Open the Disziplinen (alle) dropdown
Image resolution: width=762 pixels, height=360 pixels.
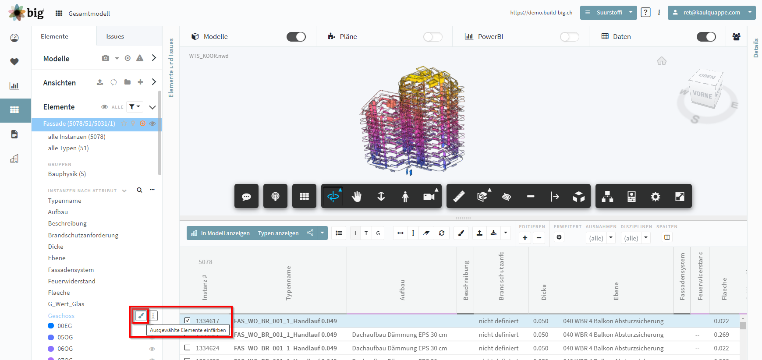[635, 238]
